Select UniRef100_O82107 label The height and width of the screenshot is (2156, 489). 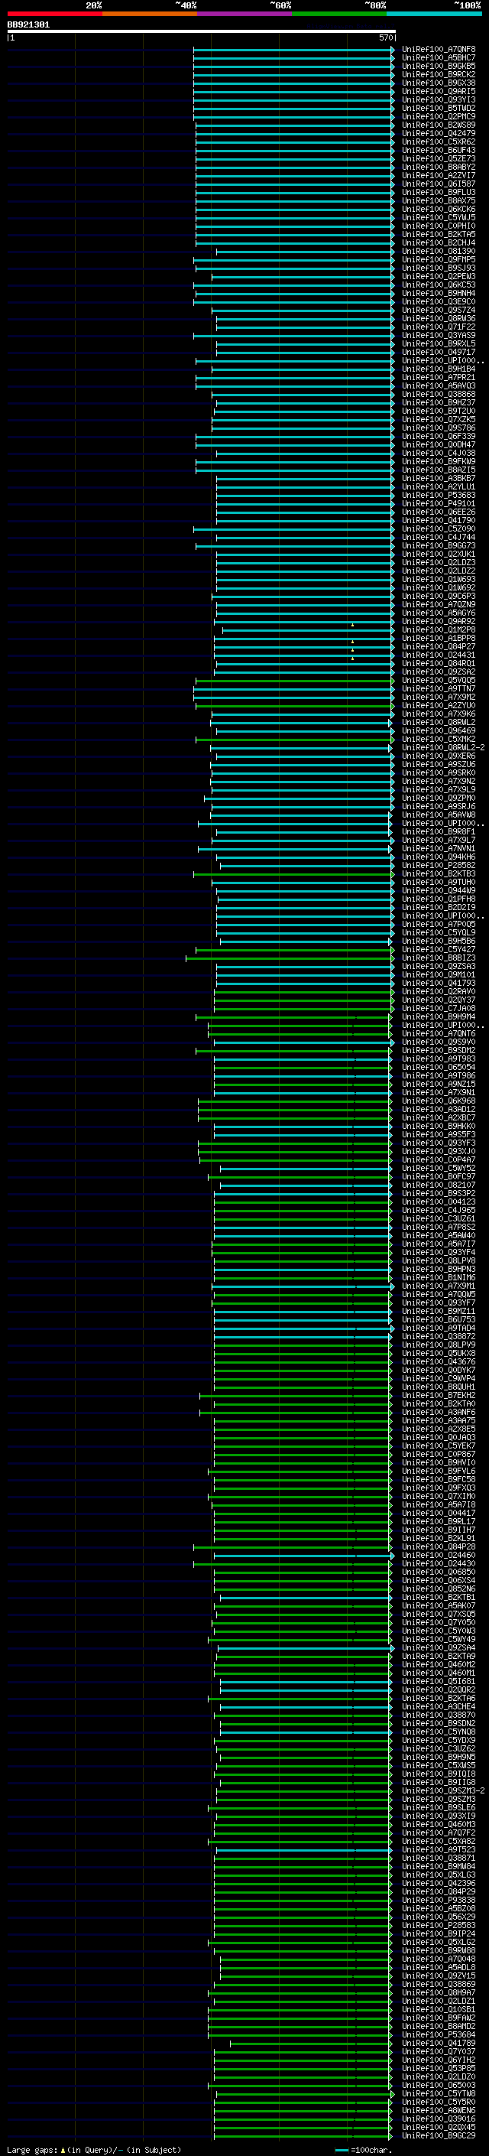click(439, 1184)
